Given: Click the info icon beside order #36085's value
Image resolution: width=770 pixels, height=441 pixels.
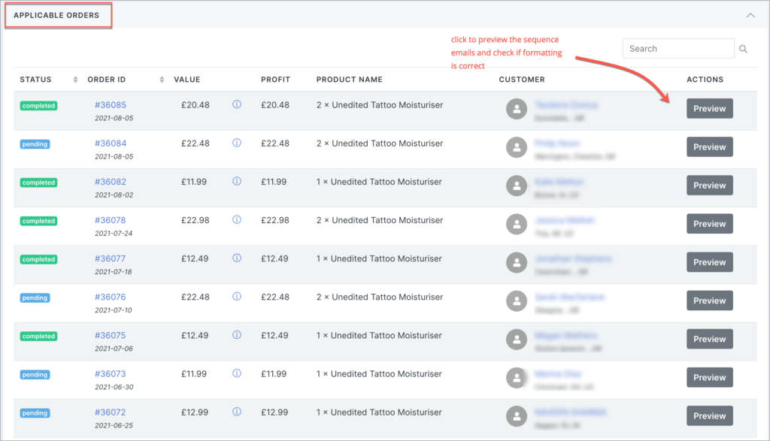Looking at the screenshot, I should point(237,105).
